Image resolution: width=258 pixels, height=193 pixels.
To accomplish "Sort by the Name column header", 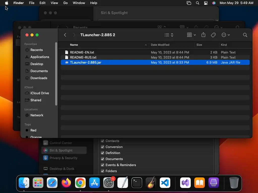I will [74, 45].
